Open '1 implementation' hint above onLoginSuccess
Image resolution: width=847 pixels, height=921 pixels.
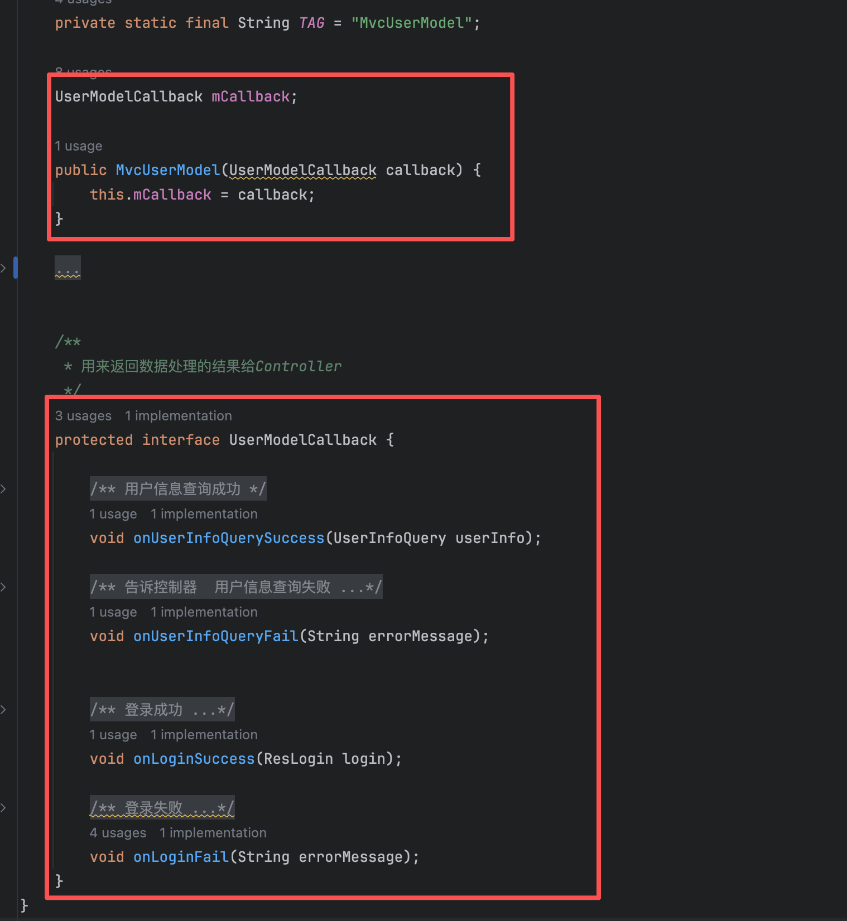[204, 735]
